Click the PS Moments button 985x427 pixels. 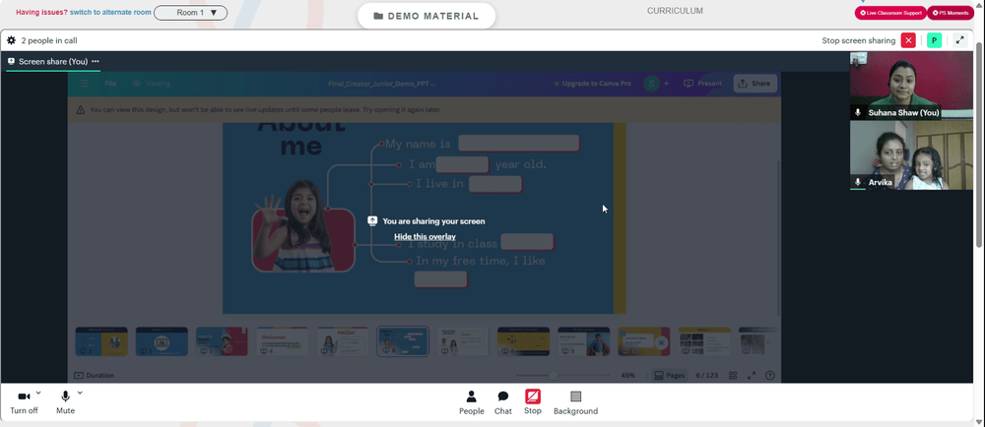click(951, 13)
